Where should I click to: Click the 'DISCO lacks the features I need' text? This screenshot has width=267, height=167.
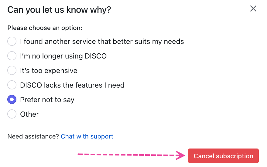(x=72, y=85)
